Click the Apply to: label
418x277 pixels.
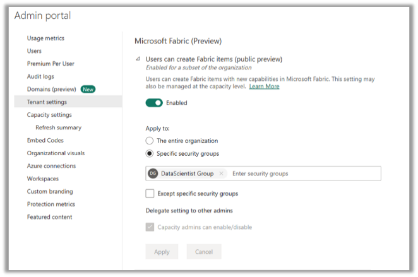click(158, 129)
